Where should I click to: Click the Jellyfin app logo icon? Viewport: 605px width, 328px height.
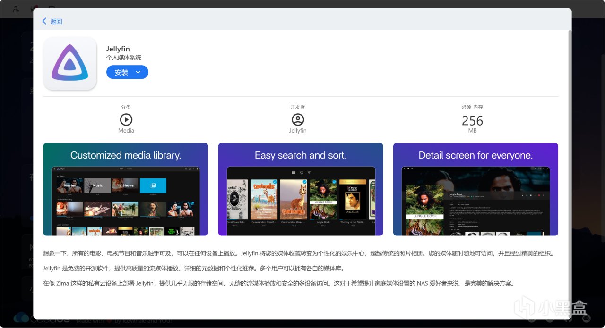[70, 63]
